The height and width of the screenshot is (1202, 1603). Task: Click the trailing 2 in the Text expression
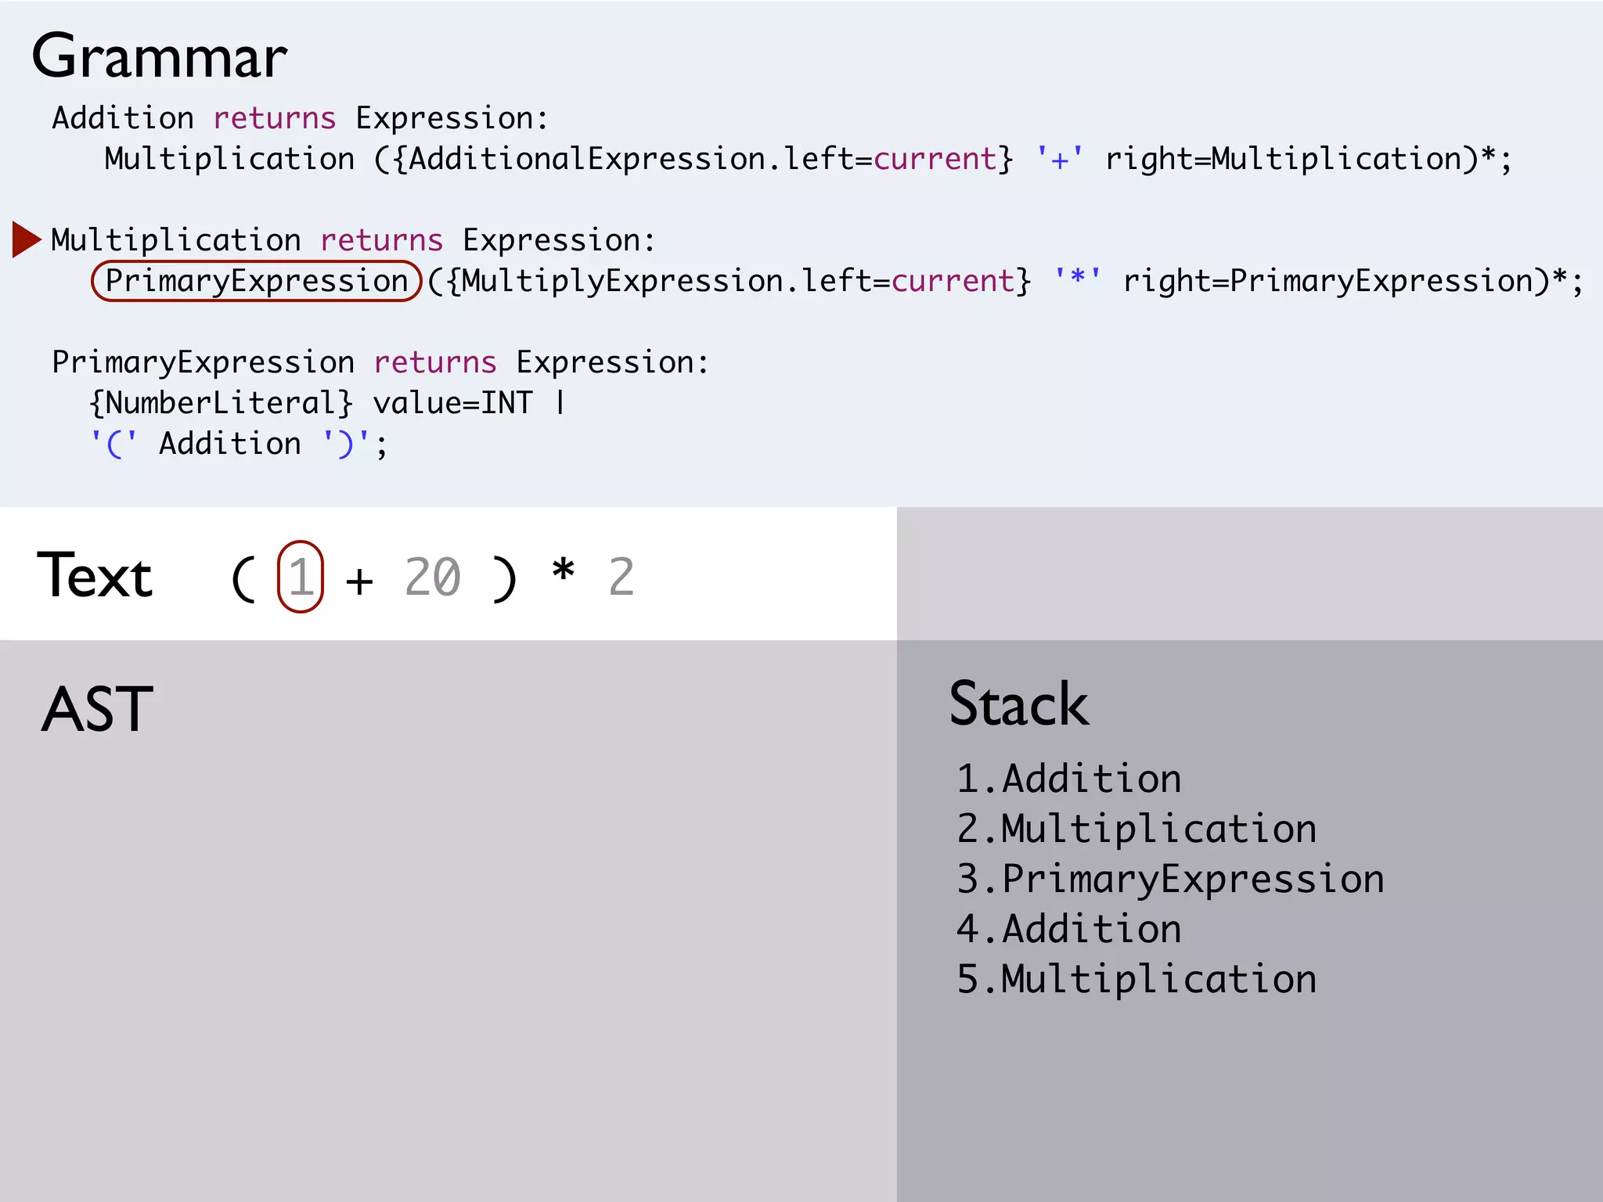621,578
